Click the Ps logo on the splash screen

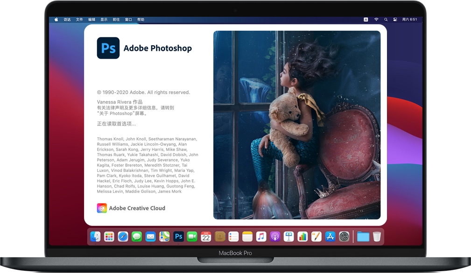(x=108, y=48)
